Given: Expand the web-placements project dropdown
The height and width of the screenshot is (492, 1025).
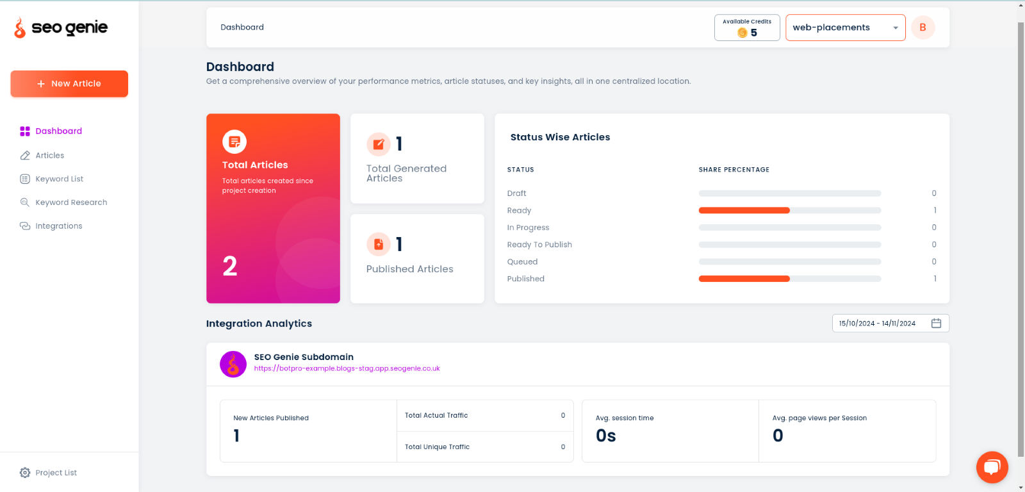Looking at the screenshot, I should [846, 28].
